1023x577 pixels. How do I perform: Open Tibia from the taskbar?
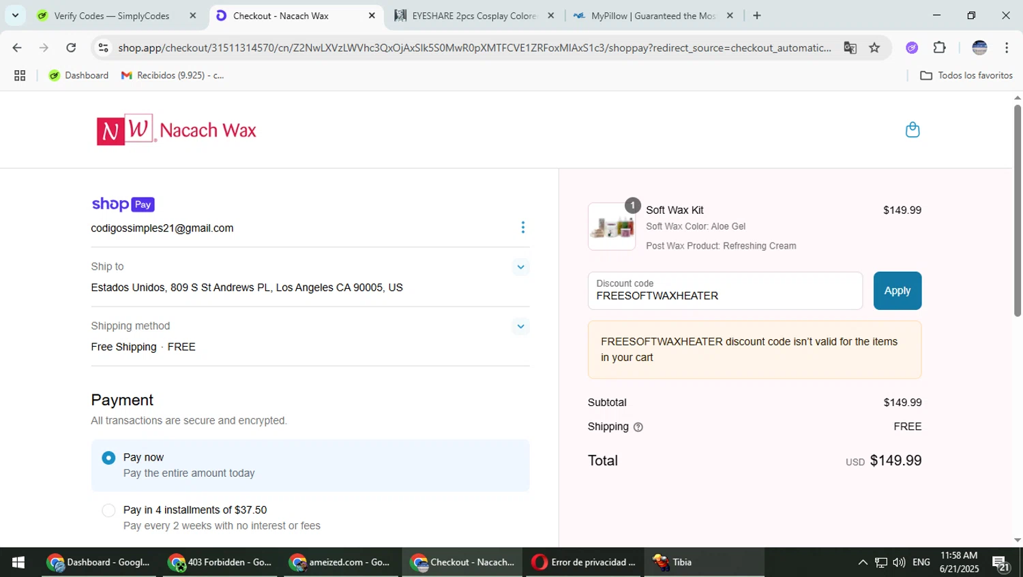coord(704,562)
